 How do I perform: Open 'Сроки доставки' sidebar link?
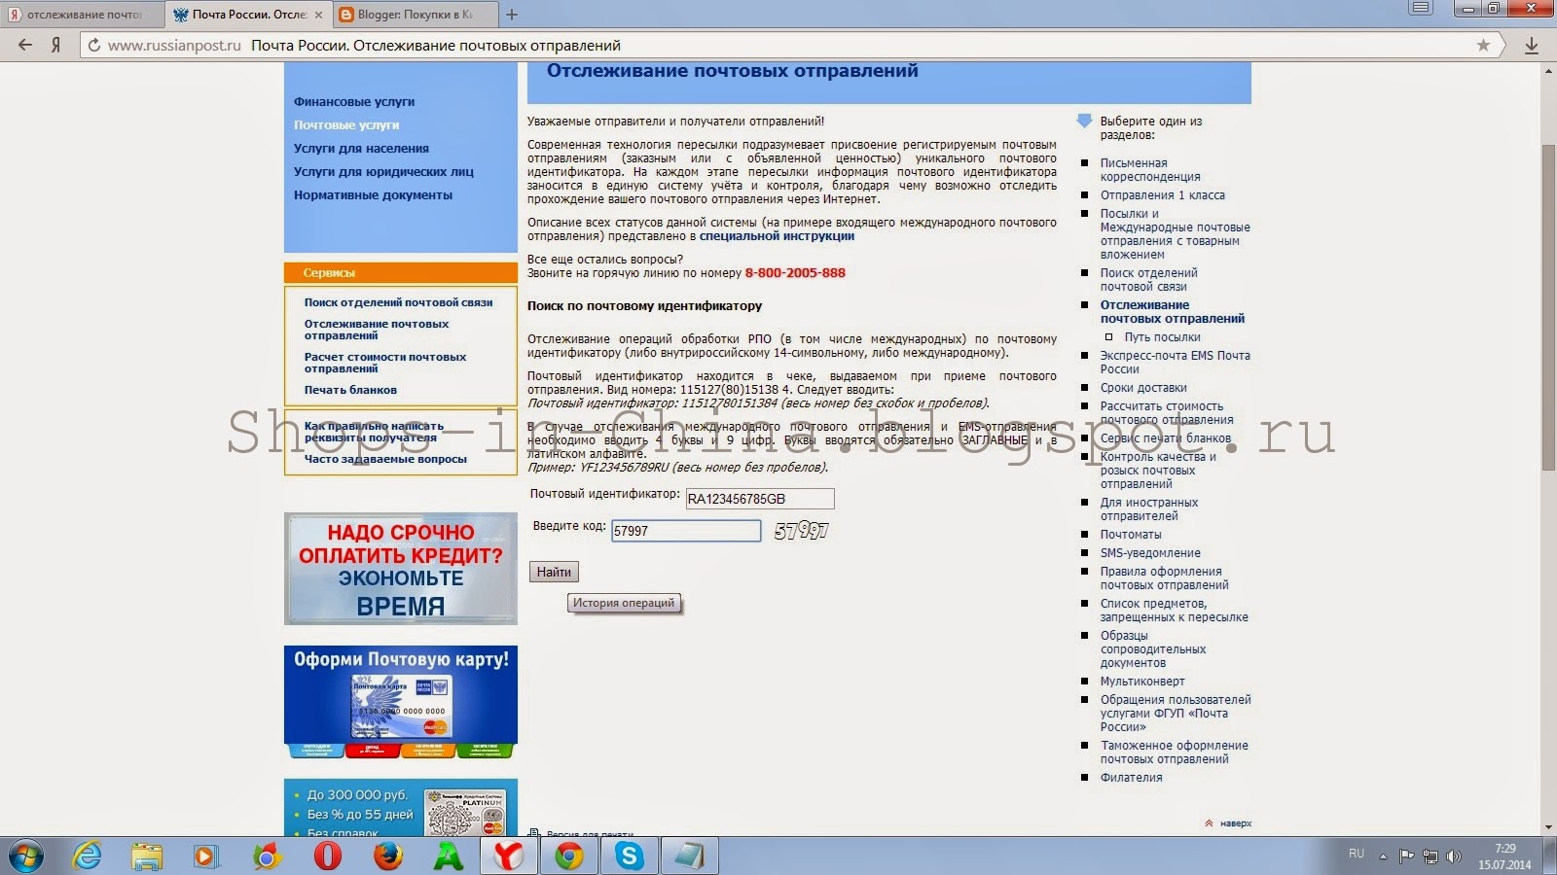click(x=1143, y=388)
